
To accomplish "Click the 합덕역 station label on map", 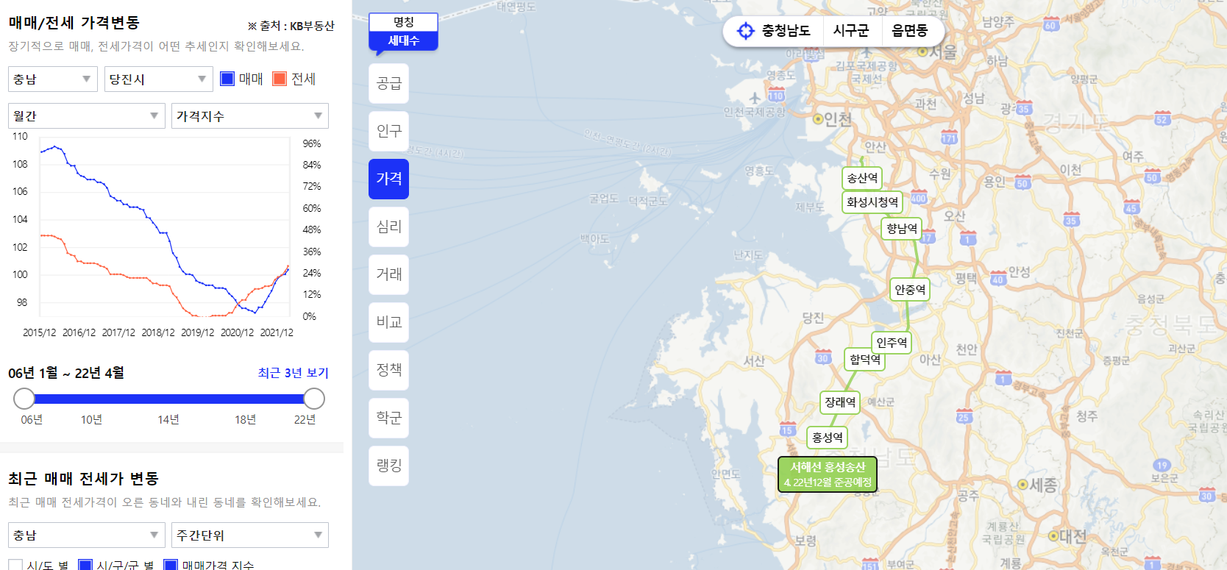I will coord(864,360).
